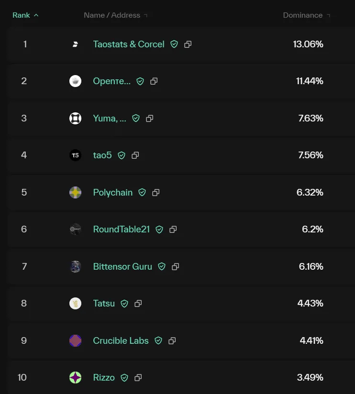The image size is (355, 394).
Task: Click the Yuma validator logo avatar
Action: click(x=75, y=119)
